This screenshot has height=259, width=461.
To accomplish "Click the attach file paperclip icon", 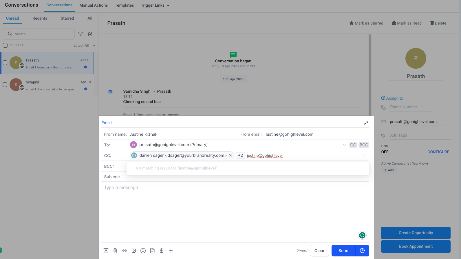I will tap(115, 251).
